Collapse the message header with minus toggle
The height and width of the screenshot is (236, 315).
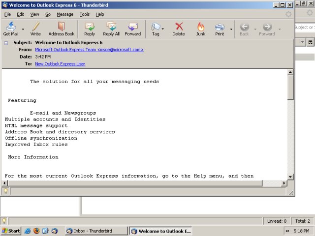pyautogui.click(x=6, y=43)
